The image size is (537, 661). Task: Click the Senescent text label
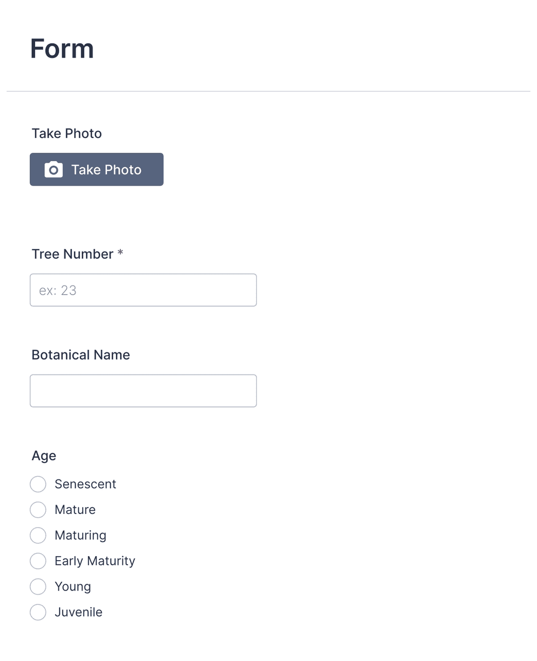85,484
